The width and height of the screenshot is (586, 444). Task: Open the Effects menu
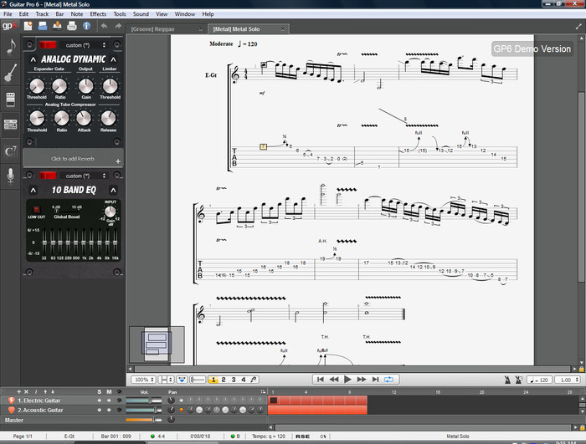pyautogui.click(x=98, y=14)
